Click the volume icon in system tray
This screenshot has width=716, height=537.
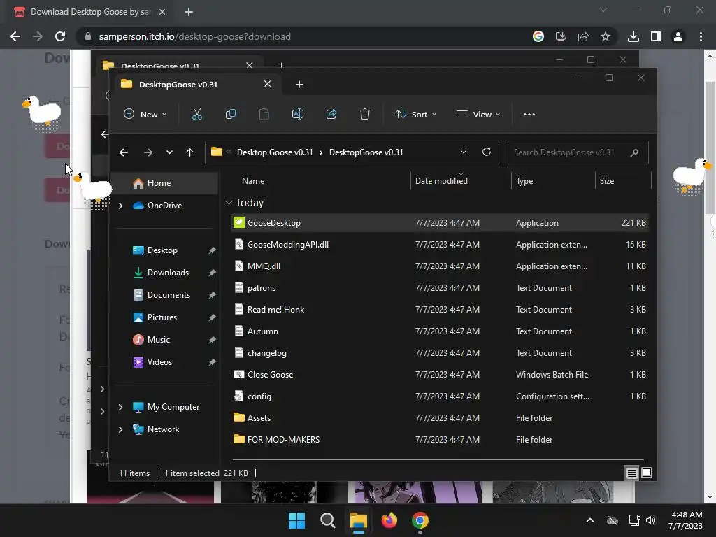click(x=651, y=520)
